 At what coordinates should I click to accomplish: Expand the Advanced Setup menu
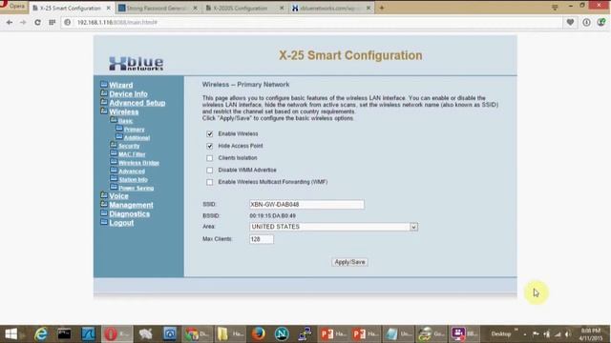point(137,103)
